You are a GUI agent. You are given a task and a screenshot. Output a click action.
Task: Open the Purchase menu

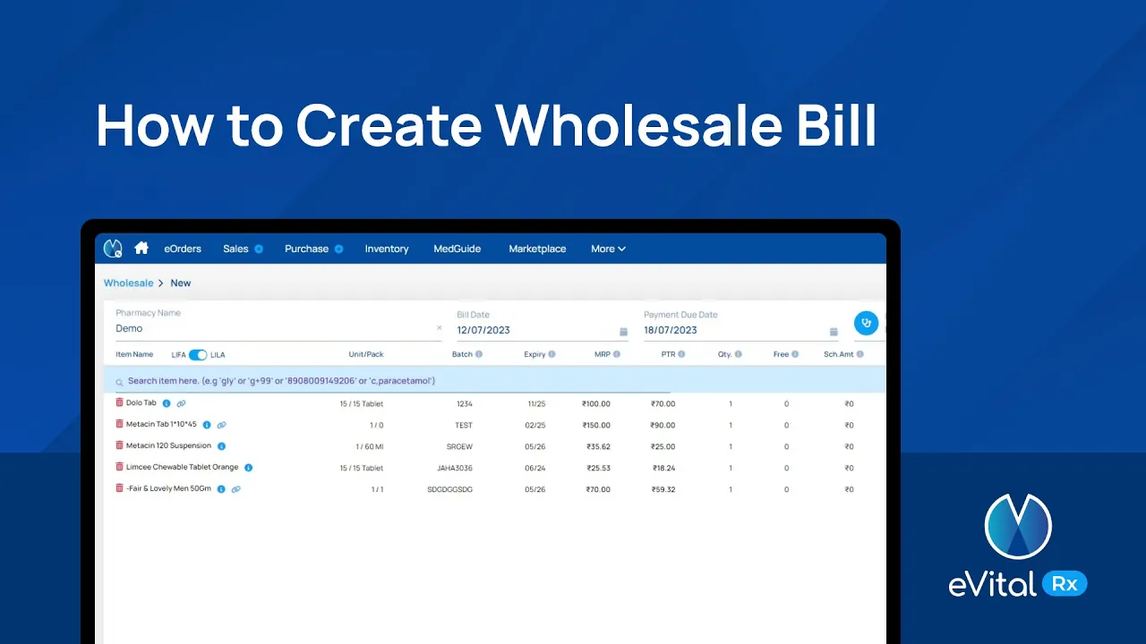306,249
